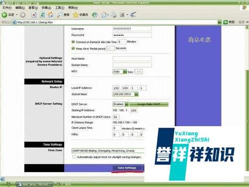
Task: Open the File menu
Action: [x=7, y=7]
